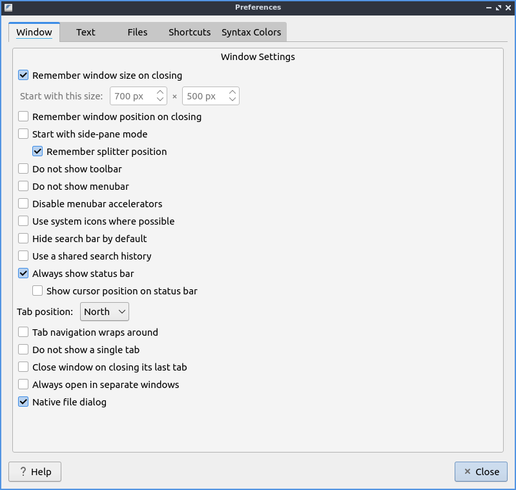Select the Files tab

click(x=137, y=32)
